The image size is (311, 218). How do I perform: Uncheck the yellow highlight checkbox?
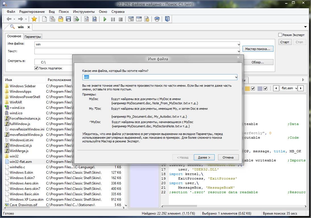pos(253,88)
